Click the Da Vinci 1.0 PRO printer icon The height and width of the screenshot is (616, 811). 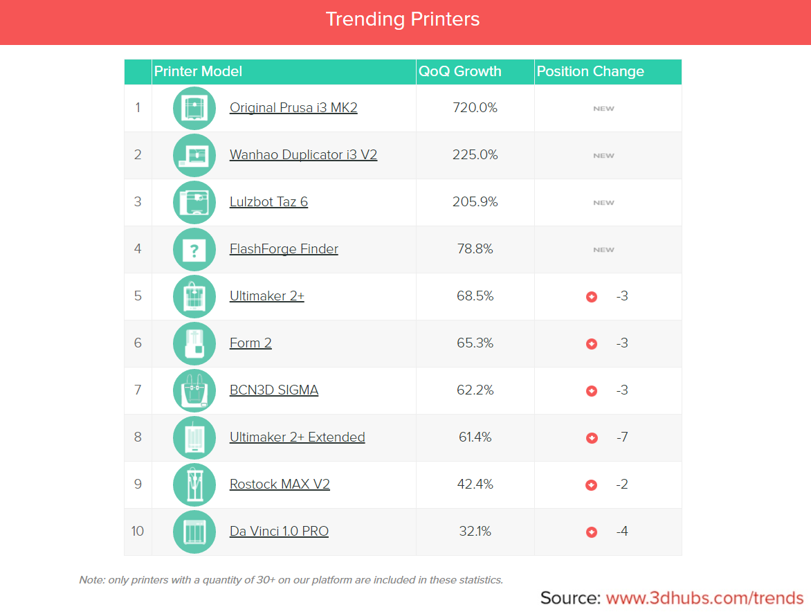(194, 532)
